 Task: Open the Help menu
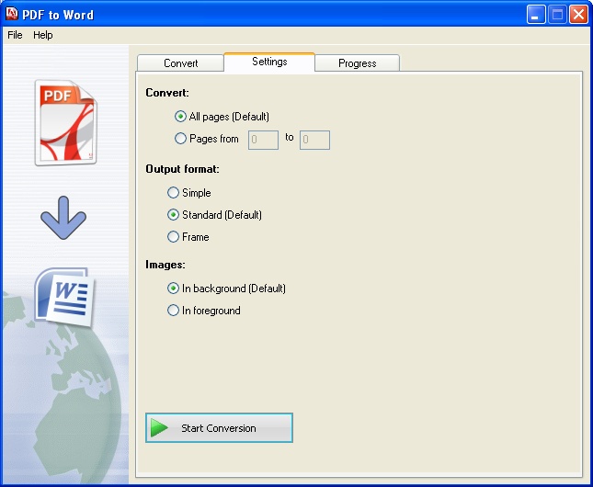point(43,35)
